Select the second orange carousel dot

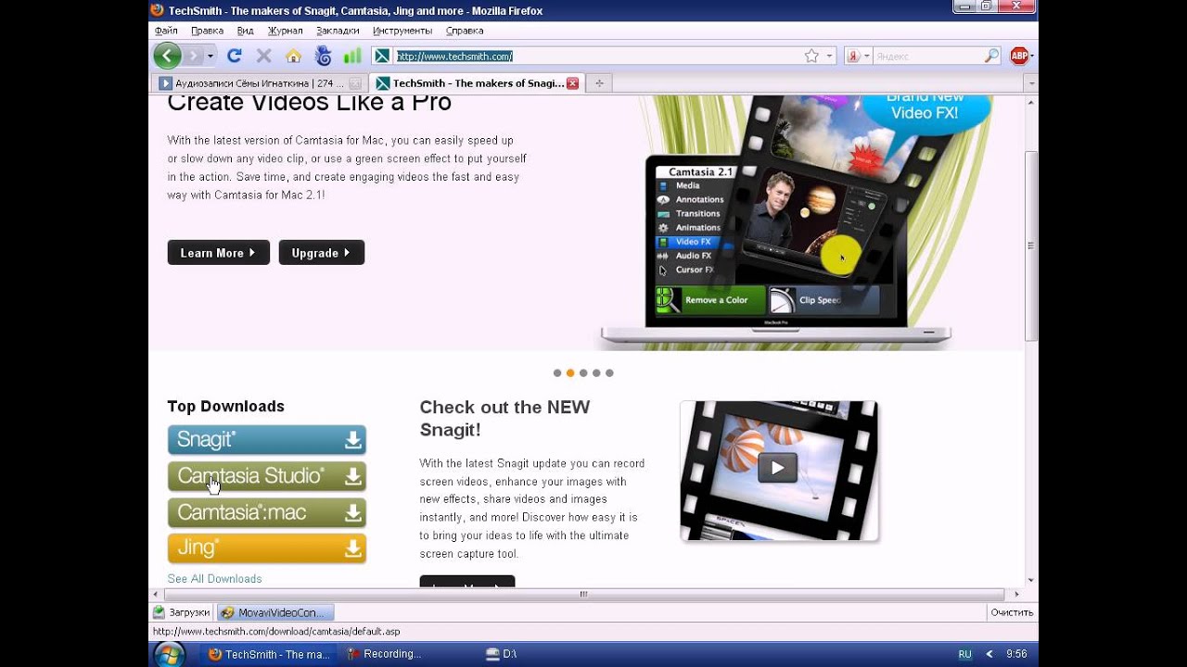(x=570, y=373)
